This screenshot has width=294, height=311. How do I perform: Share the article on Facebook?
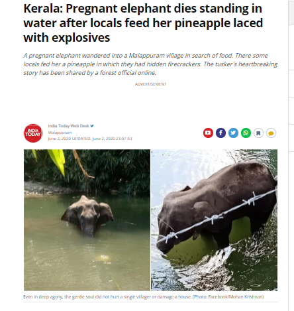point(220,133)
